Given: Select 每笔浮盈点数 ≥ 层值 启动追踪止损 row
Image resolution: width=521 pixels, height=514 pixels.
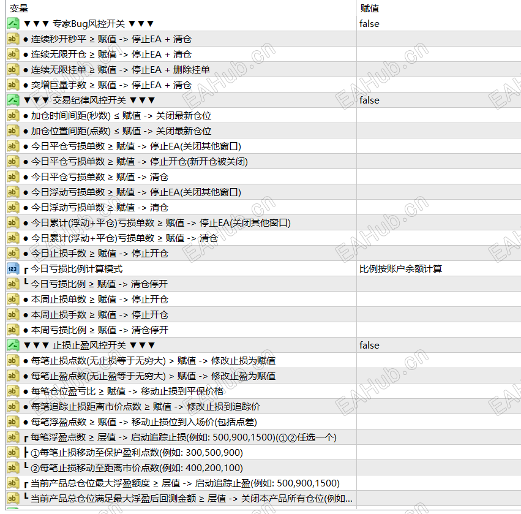Looking at the screenshot, I should coord(181,437).
